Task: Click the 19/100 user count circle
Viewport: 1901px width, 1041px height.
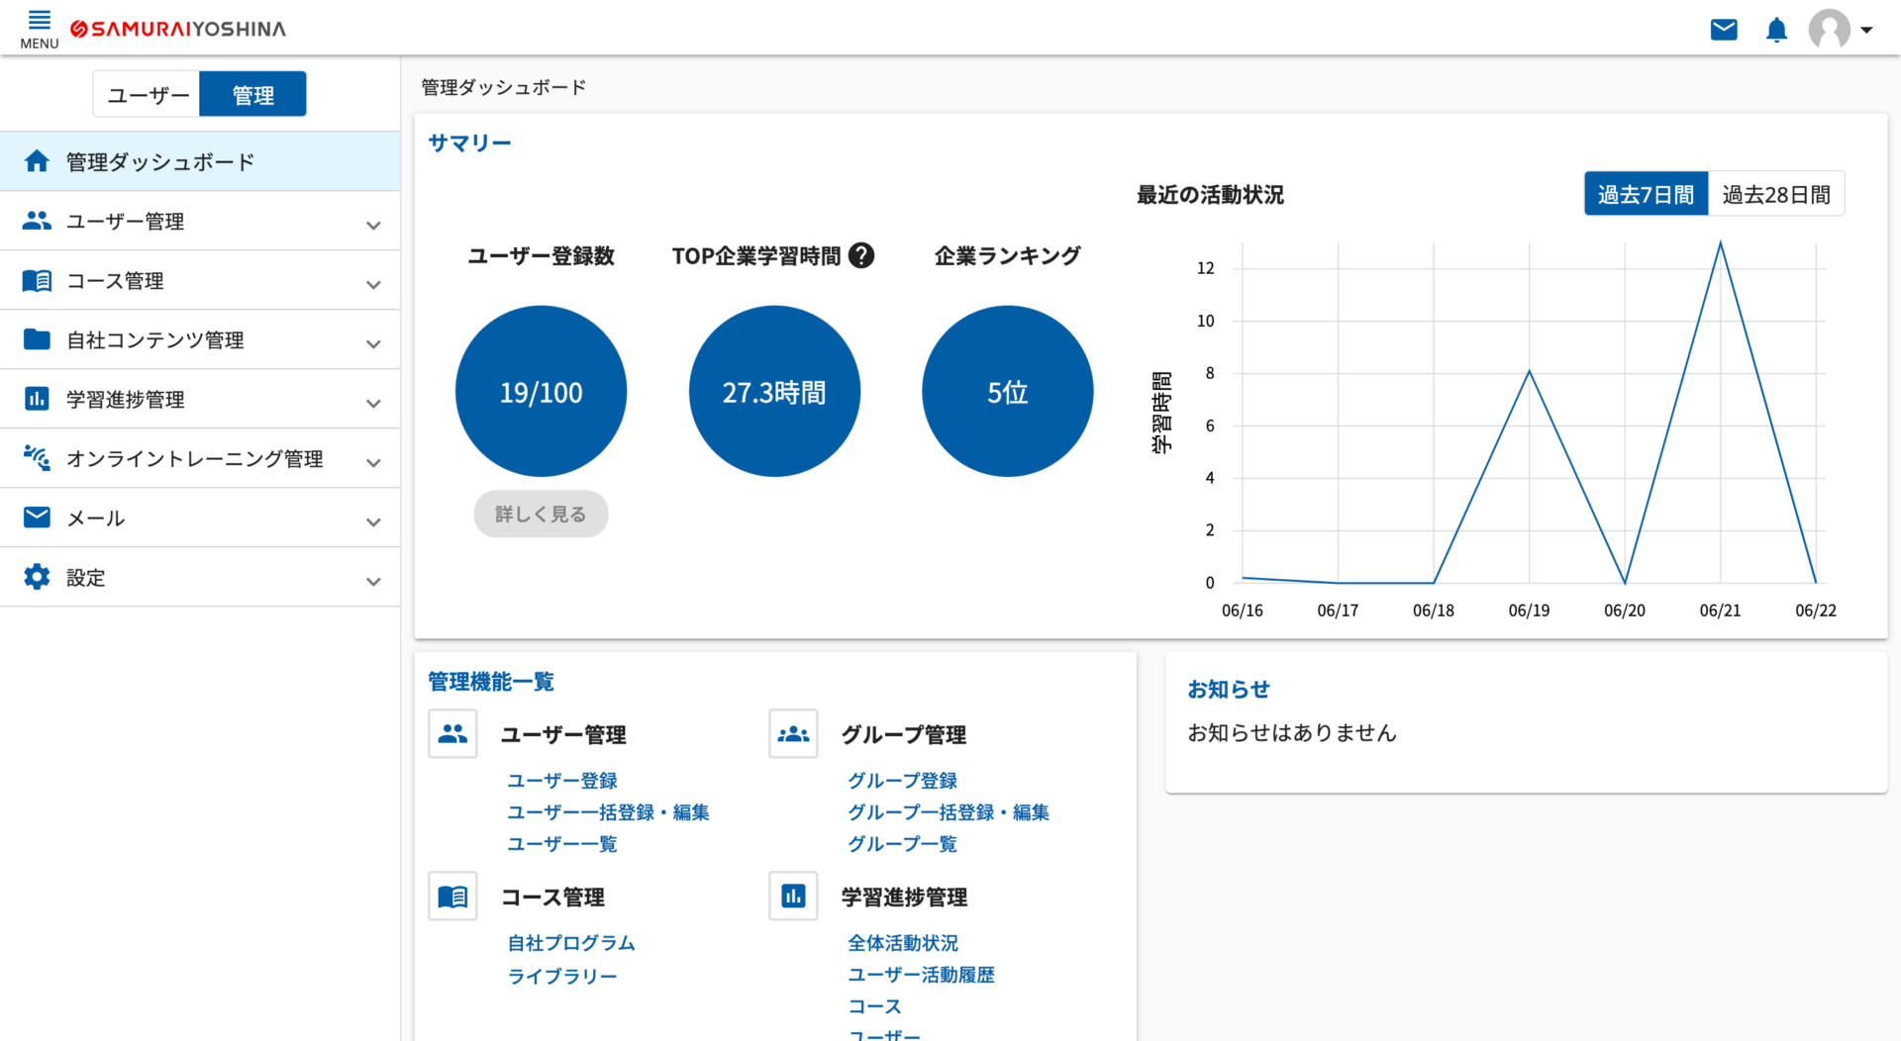Action: coord(541,391)
